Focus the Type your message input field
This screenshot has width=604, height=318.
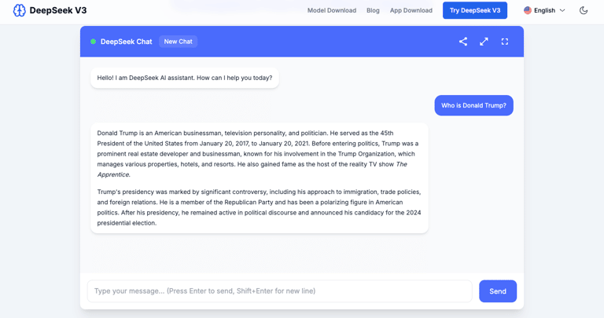[x=280, y=291]
